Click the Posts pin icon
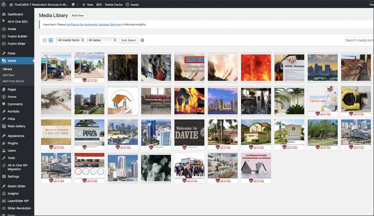 [x=4, y=53]
